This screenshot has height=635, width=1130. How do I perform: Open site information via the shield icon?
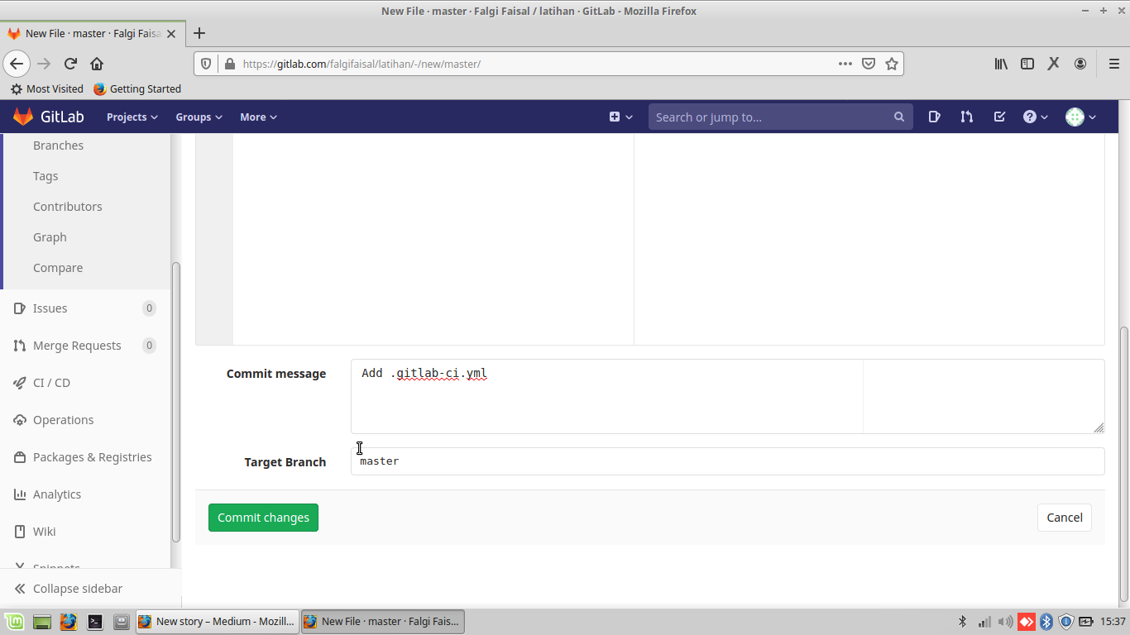coord(206,63)
